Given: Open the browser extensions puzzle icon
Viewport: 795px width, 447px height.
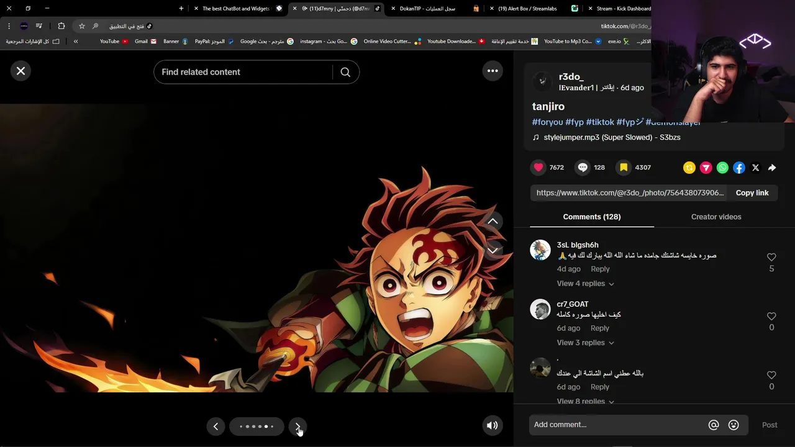Looking at the screenshot, I should click(x=61, y=26).
